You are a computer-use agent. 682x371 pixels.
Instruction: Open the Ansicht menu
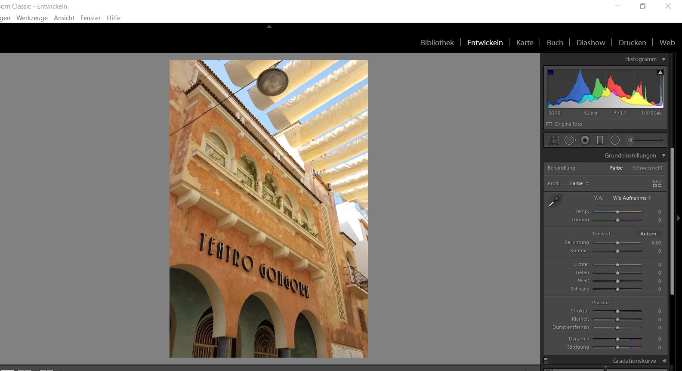pos(64,18)
